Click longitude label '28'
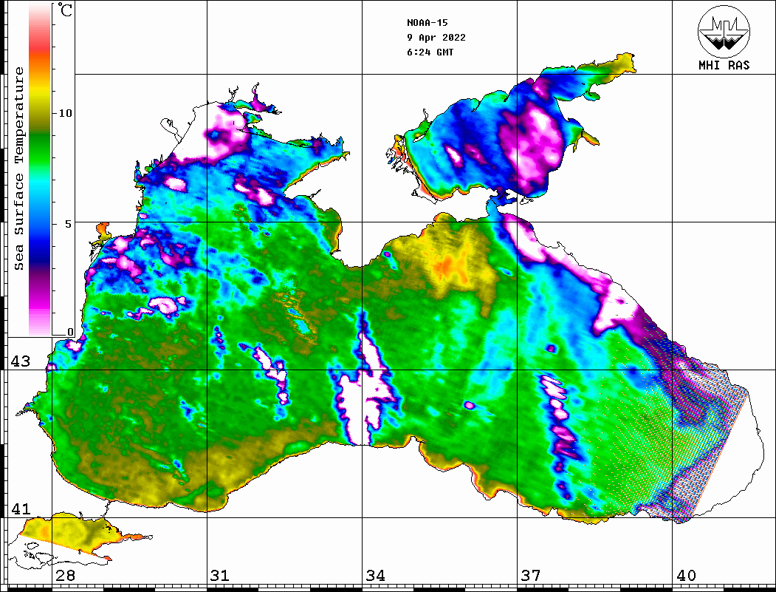Screen dimensions: 776x592 (x=65, y=575)
